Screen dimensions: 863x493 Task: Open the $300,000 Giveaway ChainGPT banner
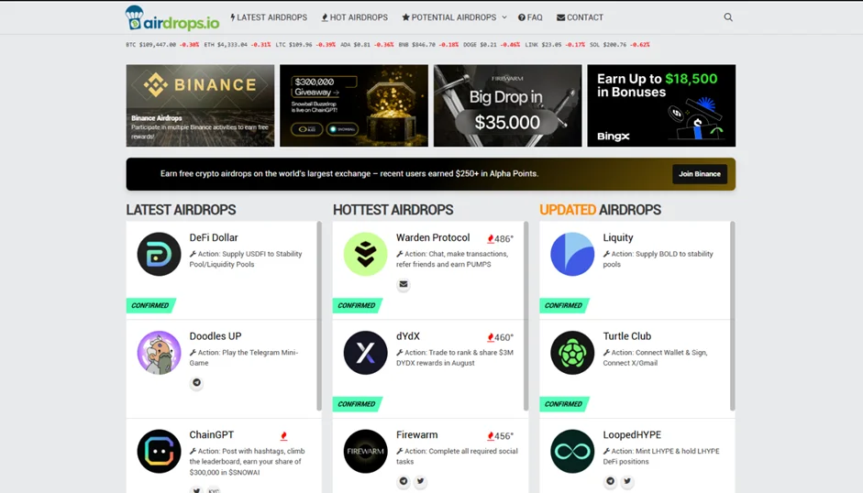click(354, 105)
